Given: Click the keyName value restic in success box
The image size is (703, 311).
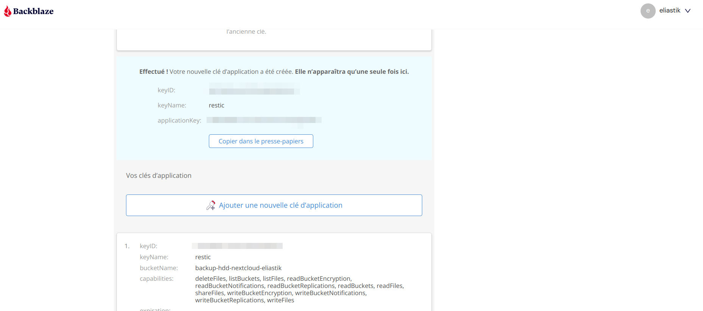Looking at the screenshot, I should coord(216,105).
